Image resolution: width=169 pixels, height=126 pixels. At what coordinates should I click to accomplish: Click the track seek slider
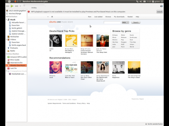point(34,5)
